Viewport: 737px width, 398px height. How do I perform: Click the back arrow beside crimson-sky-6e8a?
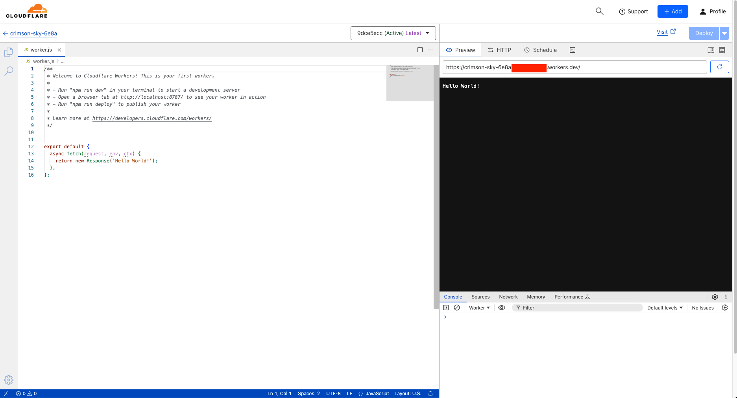pos(6,33)
